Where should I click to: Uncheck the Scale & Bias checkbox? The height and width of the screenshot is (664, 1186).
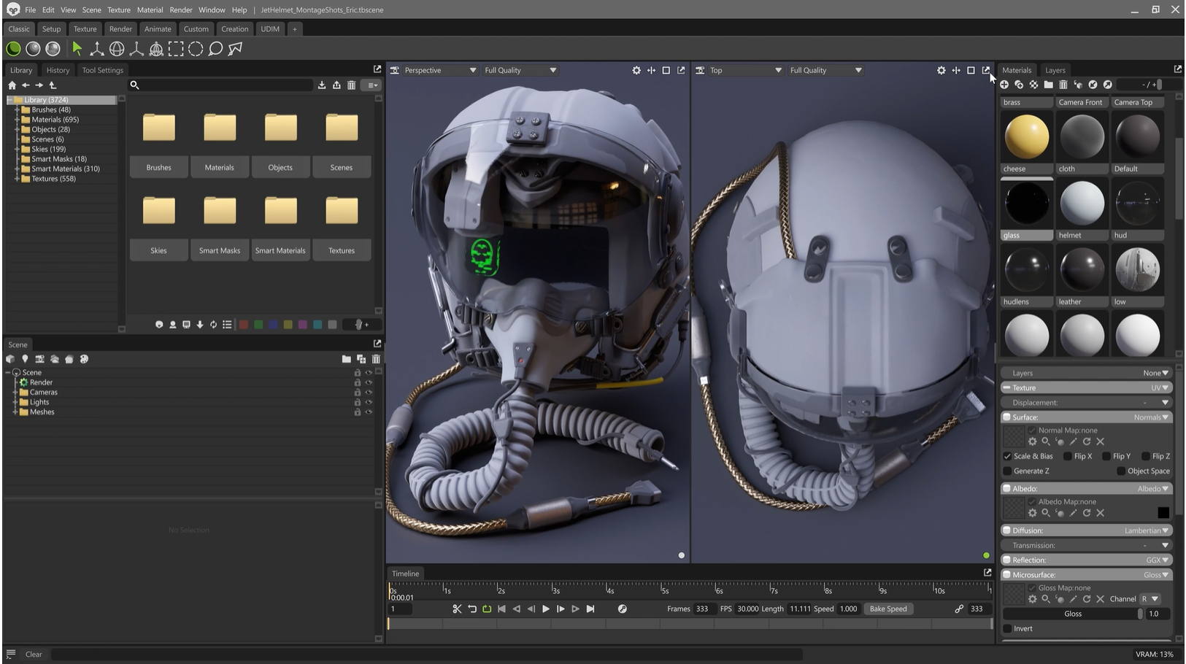[1007, 457]
